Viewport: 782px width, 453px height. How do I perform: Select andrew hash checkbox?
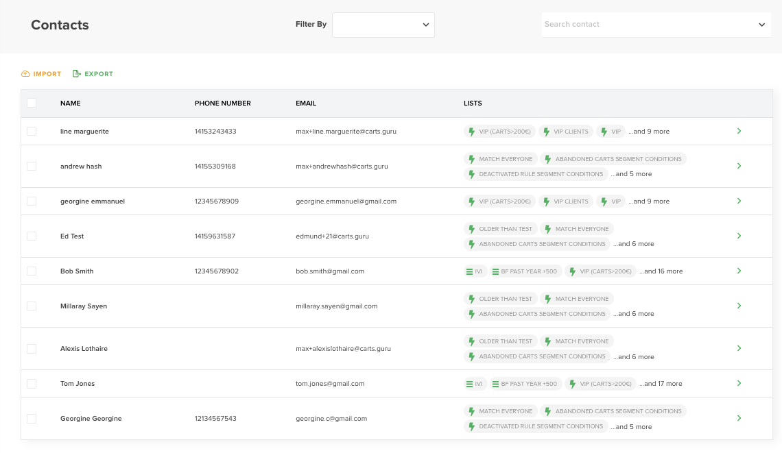click(32, 167)
